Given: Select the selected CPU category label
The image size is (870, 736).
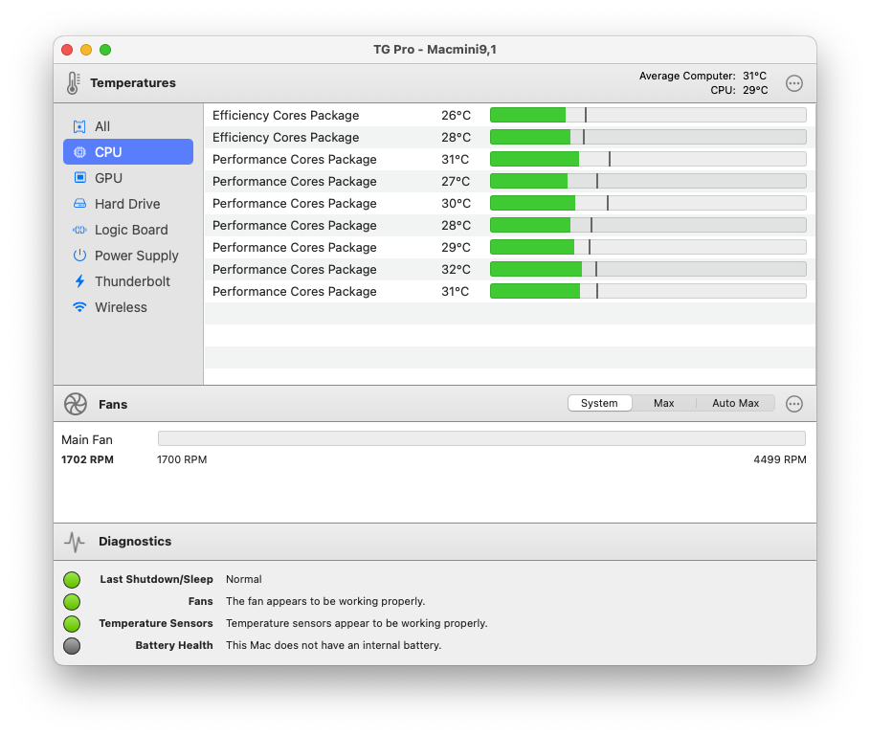Looking at the screenshot, I should 108,152.
